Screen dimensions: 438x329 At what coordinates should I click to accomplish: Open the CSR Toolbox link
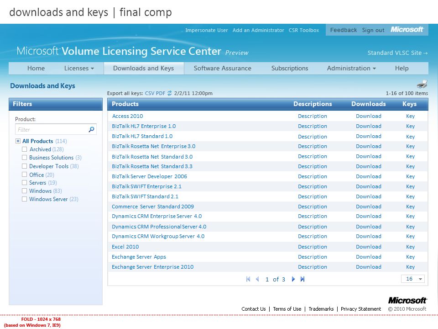(304, 30)
